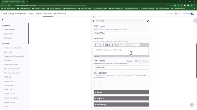This screenshot has width=197, height=110.
Task: Expand Cornell Notes editor to fullscreen
Action: click(148, 21)
